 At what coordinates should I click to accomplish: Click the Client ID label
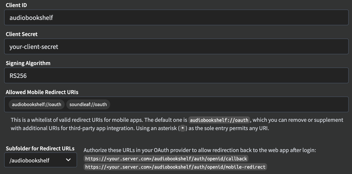tap(16, 5)
